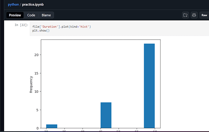
Task: Open the Copilot icon button
Action: pyautogui.click(x=194, y=15)
